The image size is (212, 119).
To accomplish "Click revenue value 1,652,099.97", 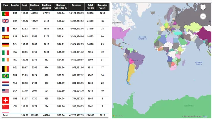I will tap(77, 59).
